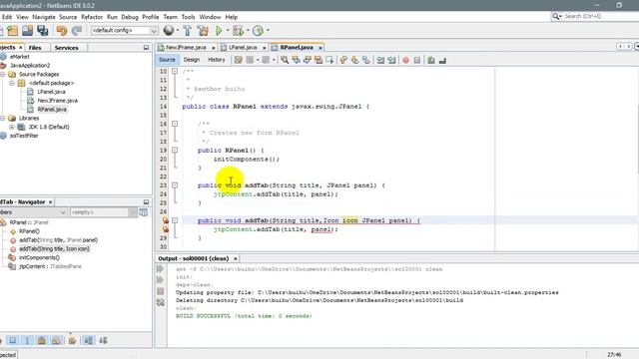Click the Source view button
639x359 pixels.
point(167,60)
